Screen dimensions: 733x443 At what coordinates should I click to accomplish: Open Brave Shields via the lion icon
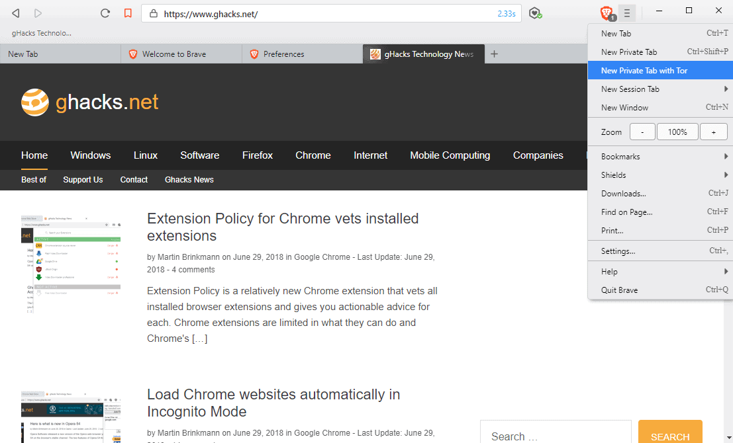tap(605, 12)
